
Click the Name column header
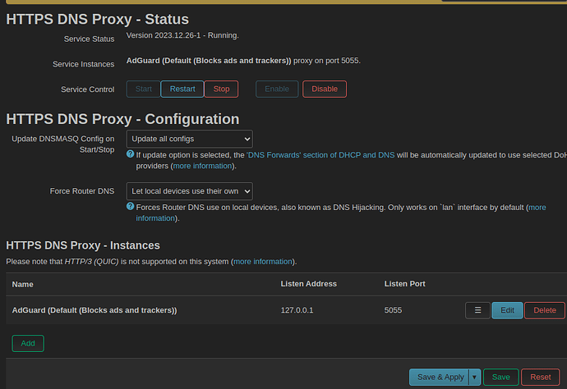coord(22,284)
